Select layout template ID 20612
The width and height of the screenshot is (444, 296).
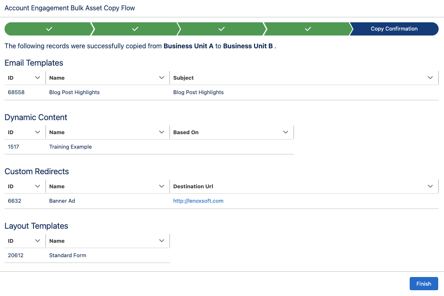[16, 255]
